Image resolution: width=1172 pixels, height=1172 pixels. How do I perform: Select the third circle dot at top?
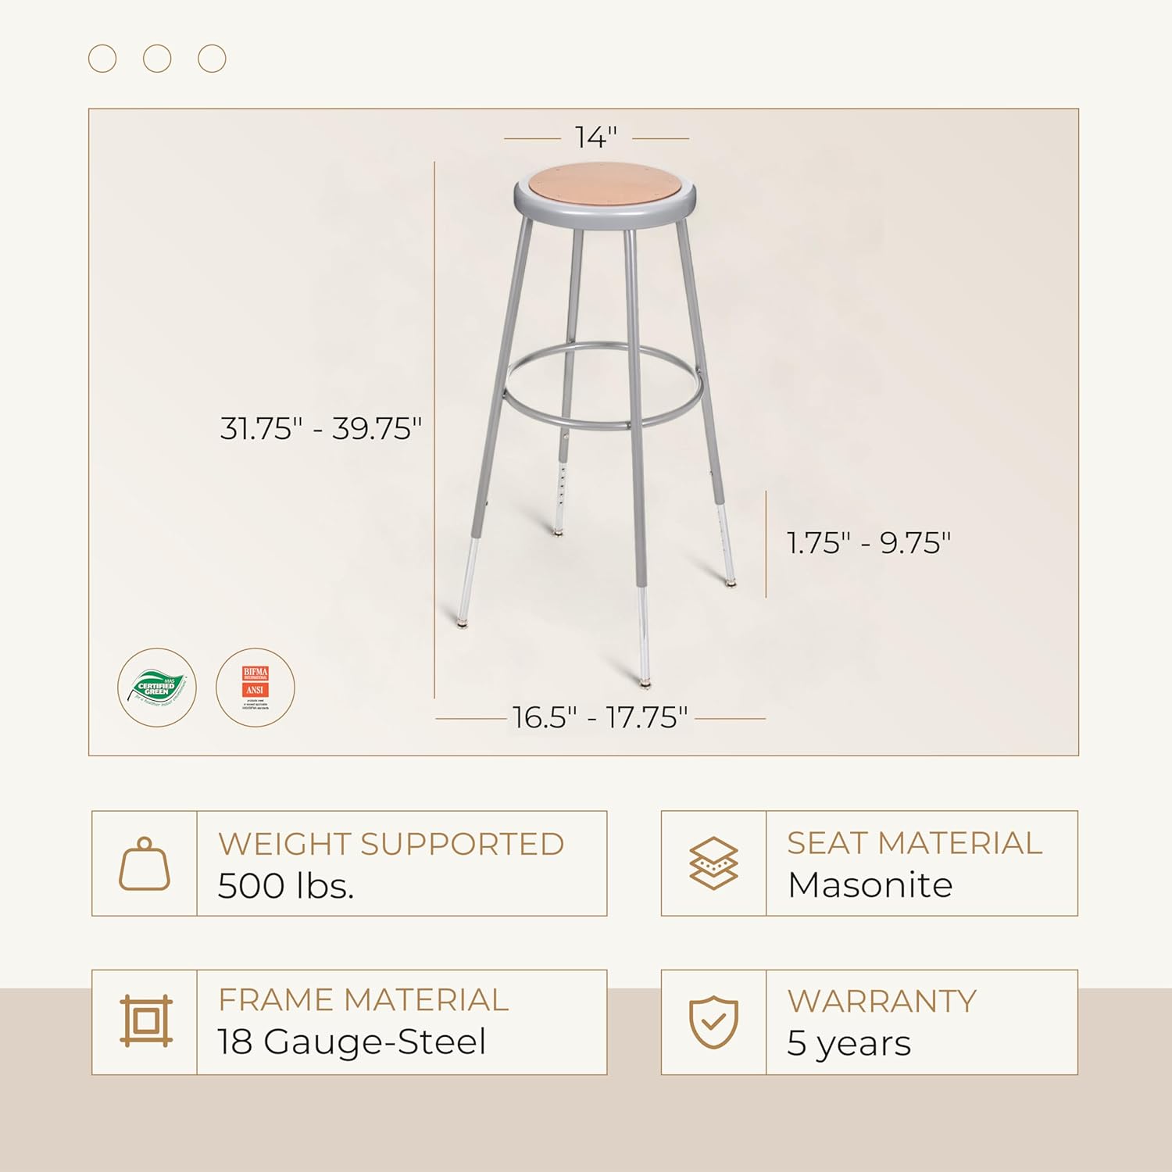point(212,59)
